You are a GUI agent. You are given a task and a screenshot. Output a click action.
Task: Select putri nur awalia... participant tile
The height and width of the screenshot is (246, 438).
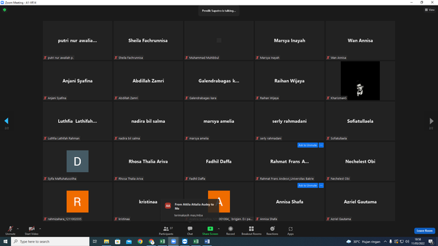pyautogui.click(x=77, y=40)
